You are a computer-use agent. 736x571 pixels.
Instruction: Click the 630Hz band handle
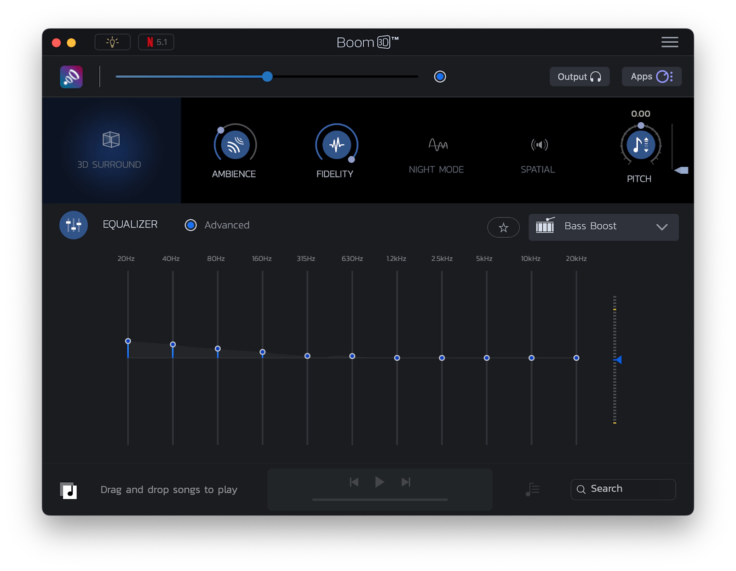[x=352, y=356]
